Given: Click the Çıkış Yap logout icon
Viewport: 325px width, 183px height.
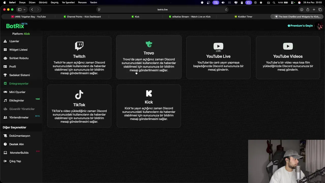Looking at the screenshot, I should click(5, 161).
